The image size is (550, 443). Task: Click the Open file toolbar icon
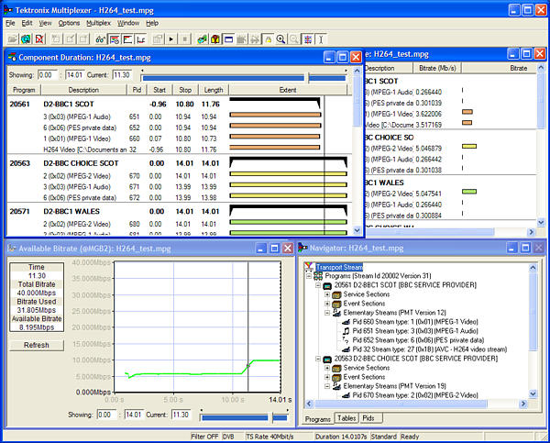(x=12, y=39)
